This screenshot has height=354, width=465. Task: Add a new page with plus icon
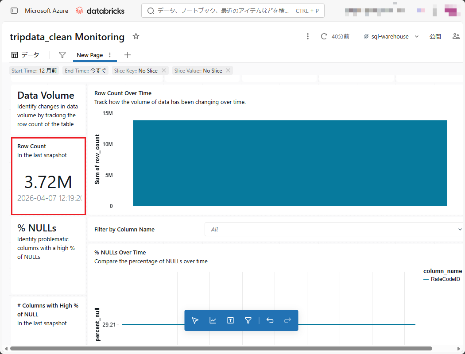click(x=128, y=55)
